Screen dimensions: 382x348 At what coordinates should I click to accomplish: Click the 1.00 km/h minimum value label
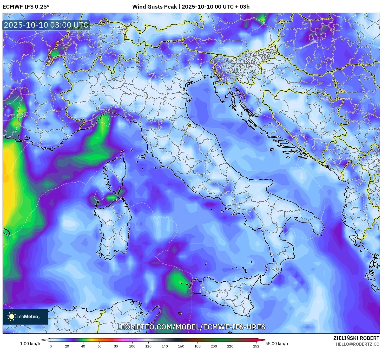[x=30, y=344]
